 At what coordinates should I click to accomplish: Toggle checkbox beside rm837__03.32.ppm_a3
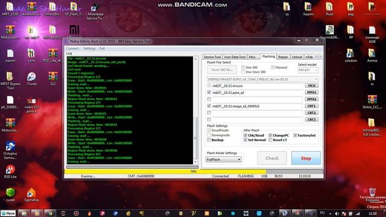click(209, 92)
